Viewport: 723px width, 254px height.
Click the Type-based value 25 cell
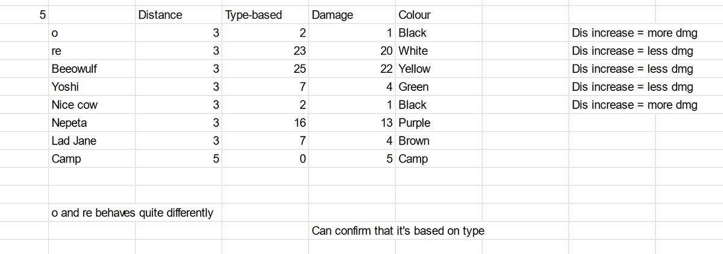(299, 69)
